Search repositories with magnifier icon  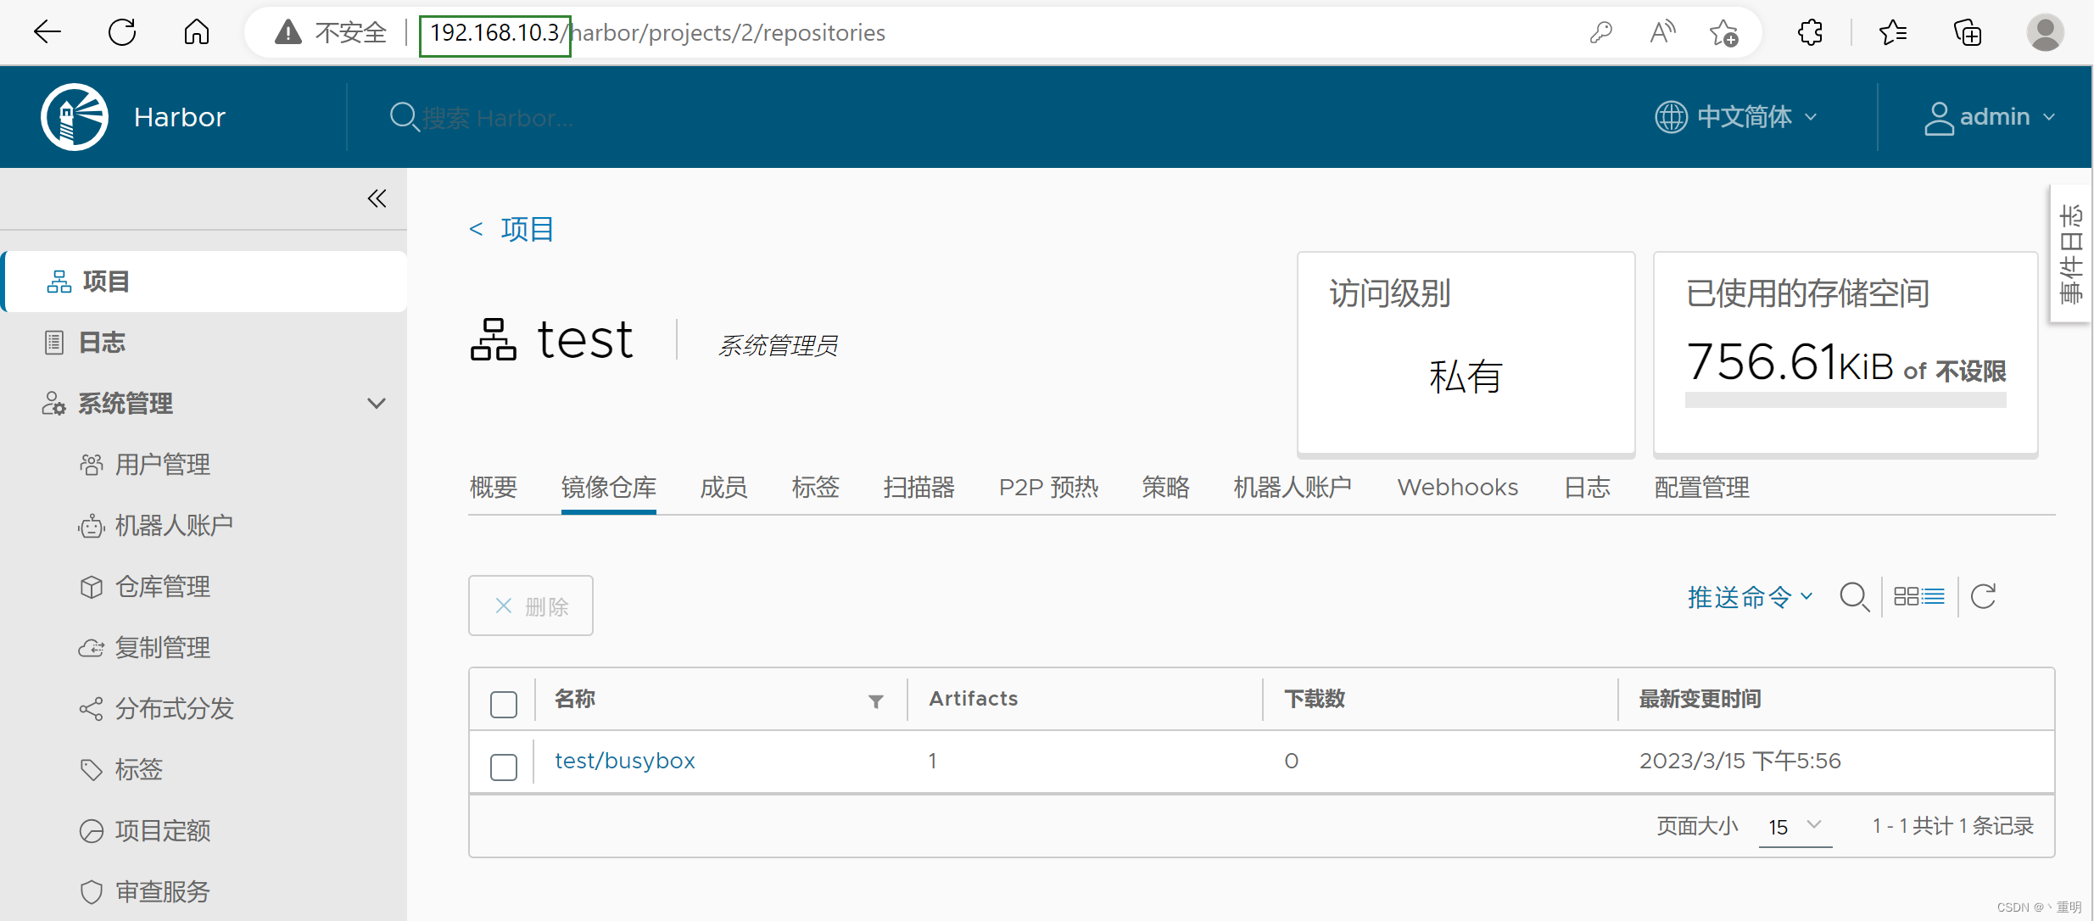(1854, 597)
